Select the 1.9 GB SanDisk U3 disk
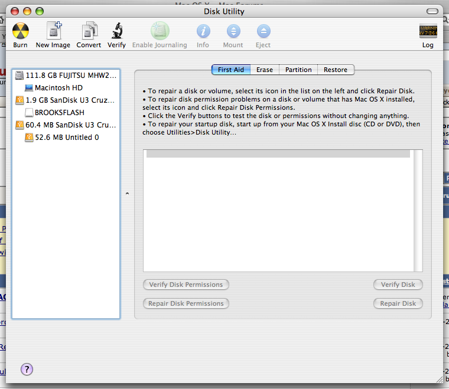The image size is (449, 389). click(x=66, y=100)
